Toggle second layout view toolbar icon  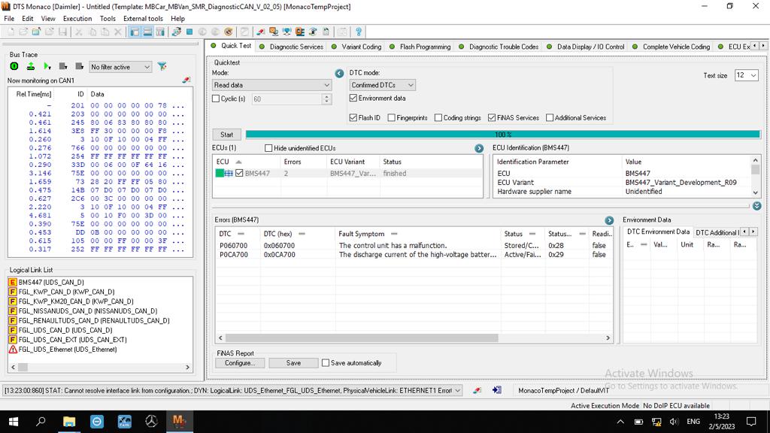(x=147, y=32)
